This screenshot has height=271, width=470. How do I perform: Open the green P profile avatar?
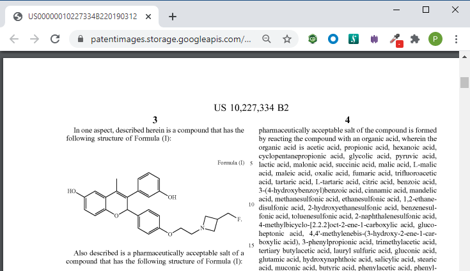435,39
